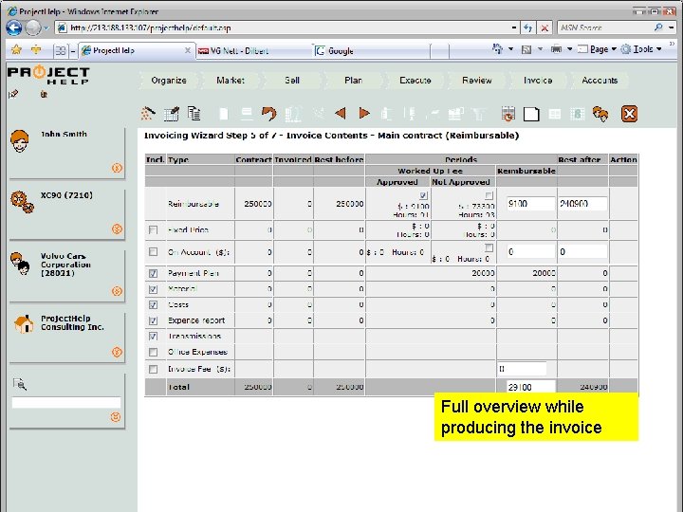
Task: Uncheck the Payment Plan checkbox
Action: (153, 273)
